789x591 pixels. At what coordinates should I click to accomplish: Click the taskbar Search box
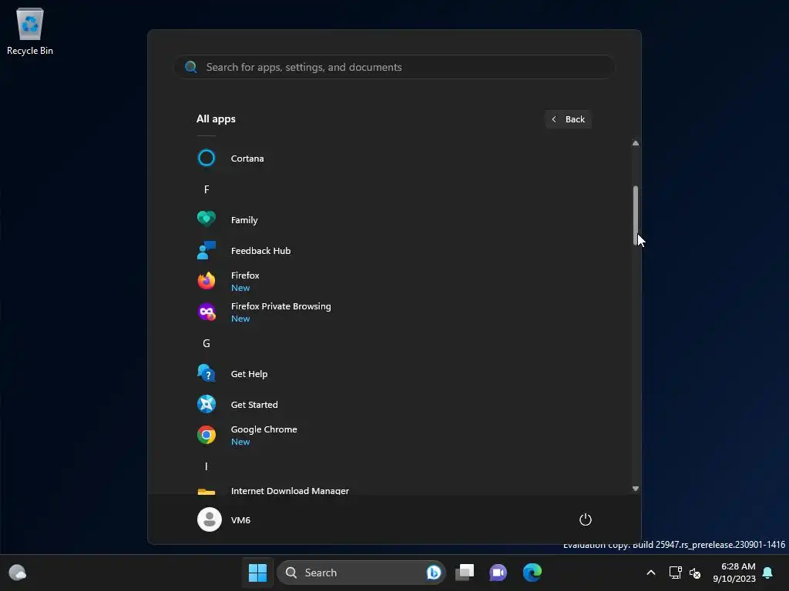[361, 573]
